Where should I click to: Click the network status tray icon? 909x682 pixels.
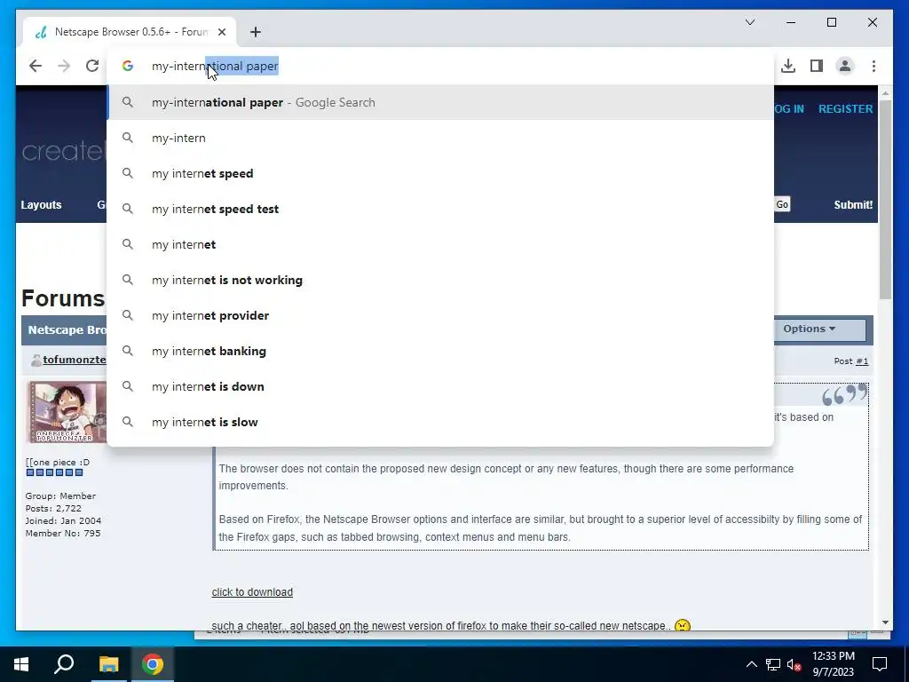773,664
